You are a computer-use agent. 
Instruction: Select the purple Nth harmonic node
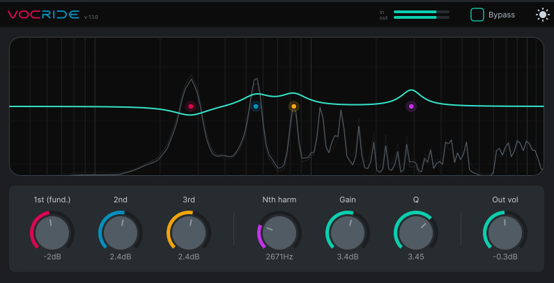(411, 106)
